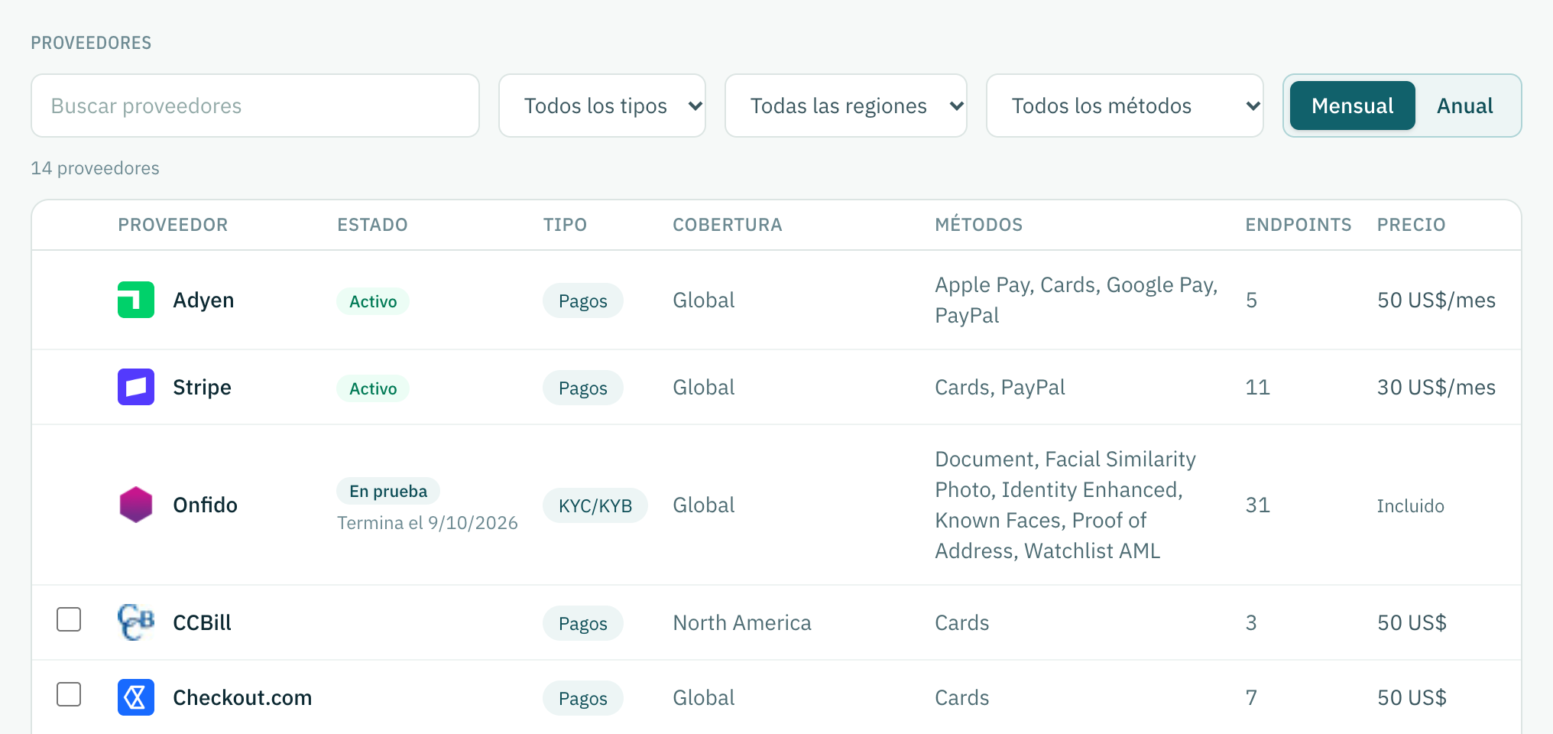
Task: Click Onfido's En prueba status badge
Action: click(388, 491)
